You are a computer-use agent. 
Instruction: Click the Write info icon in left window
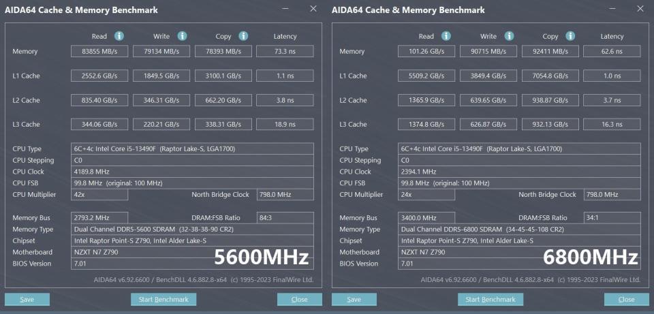tap(182, 36)
